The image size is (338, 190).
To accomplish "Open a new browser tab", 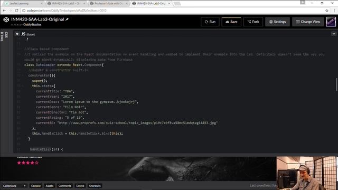I will (177, 4).
